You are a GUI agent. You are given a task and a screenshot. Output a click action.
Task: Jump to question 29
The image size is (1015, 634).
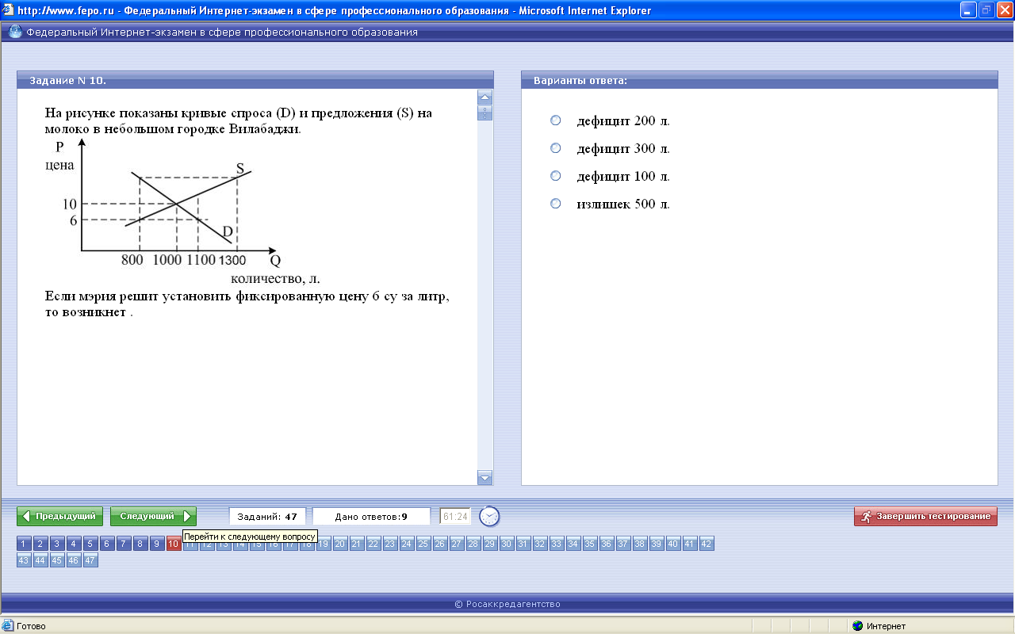[490, 544]
